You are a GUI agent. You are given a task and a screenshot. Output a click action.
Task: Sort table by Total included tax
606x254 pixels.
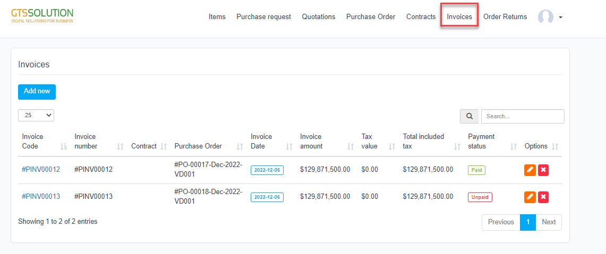(457, 146)
